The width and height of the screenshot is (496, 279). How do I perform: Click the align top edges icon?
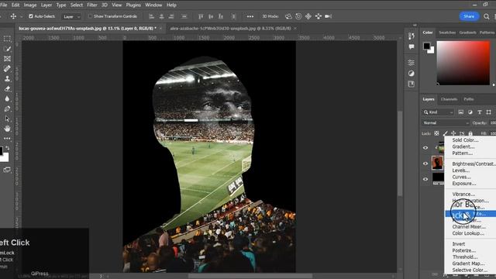coord(201,16)
